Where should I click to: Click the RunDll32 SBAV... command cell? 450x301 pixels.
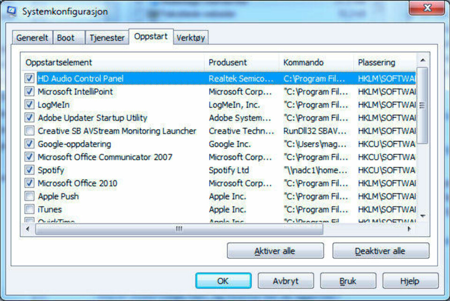click(315, 131)
